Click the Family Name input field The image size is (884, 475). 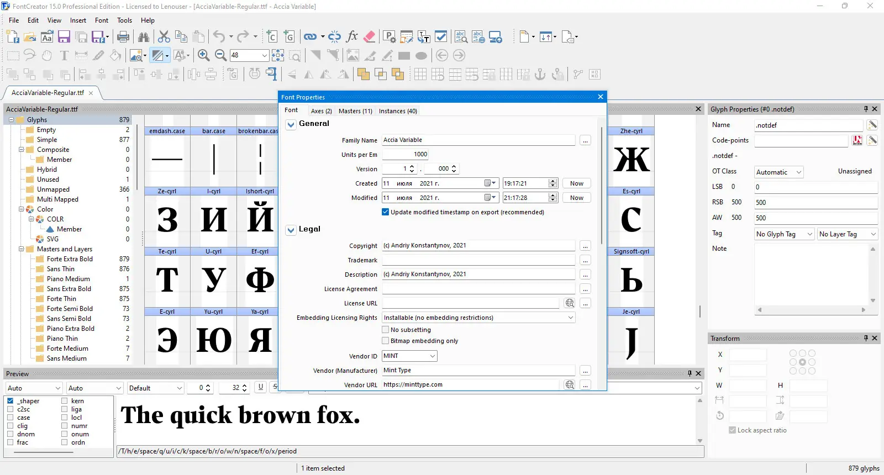478,140
